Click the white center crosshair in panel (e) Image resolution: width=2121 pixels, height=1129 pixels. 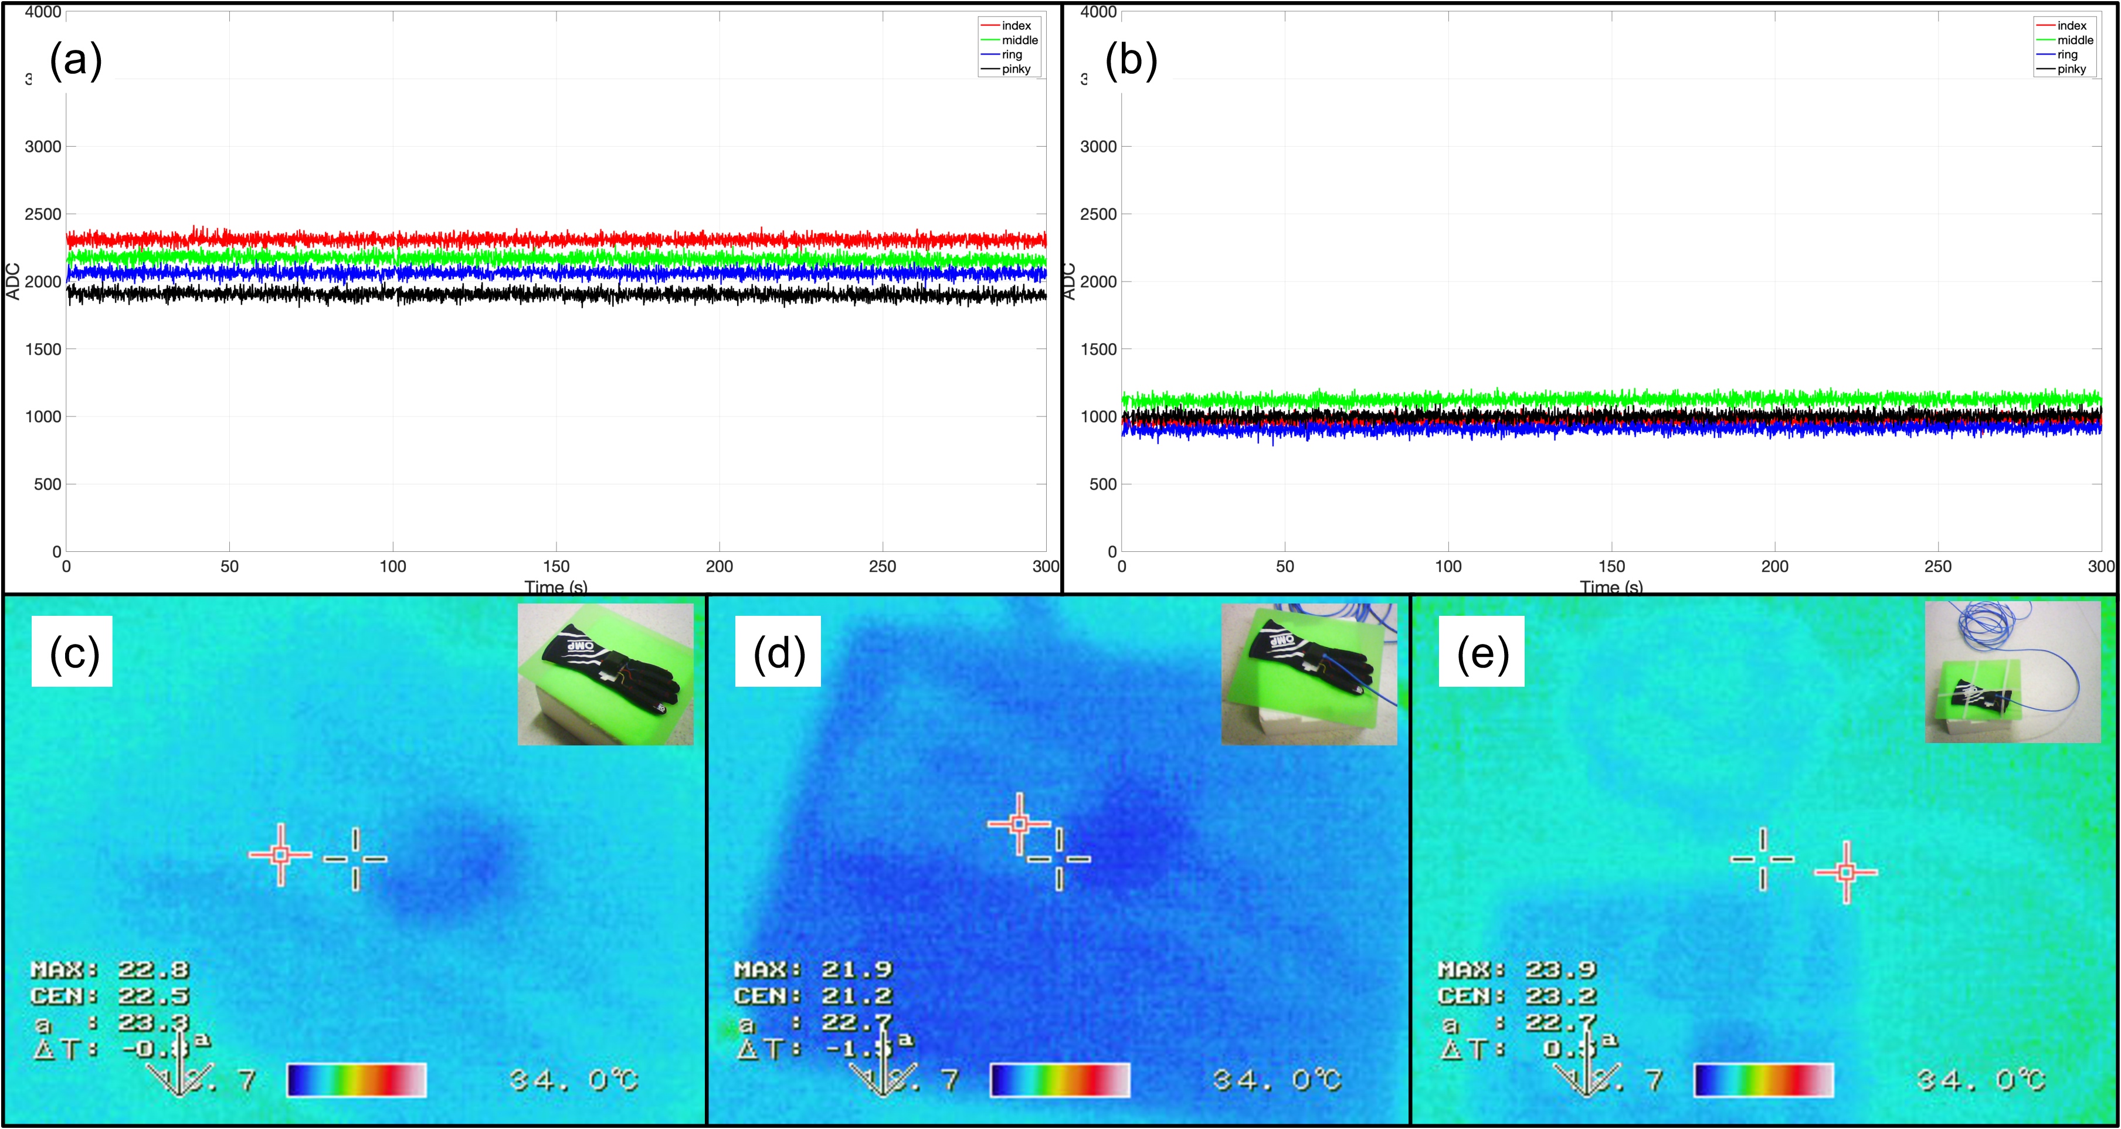(1763, 859)
